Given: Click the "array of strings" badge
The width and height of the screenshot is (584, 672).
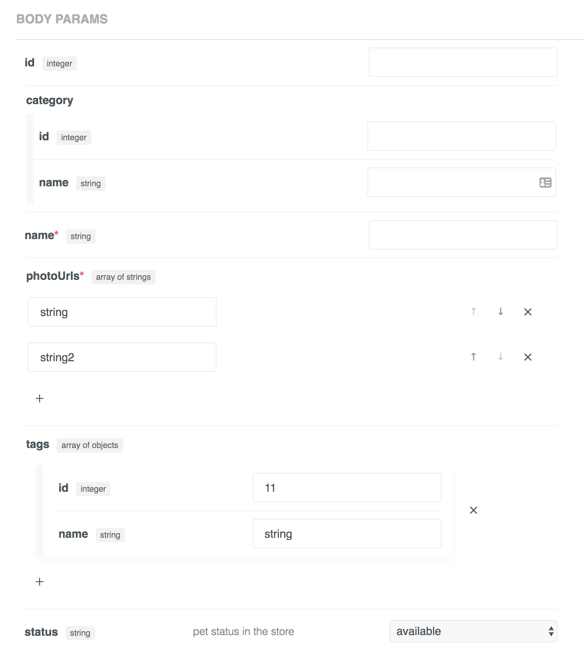Looking at the screenshot, I should tap(123, 277).
